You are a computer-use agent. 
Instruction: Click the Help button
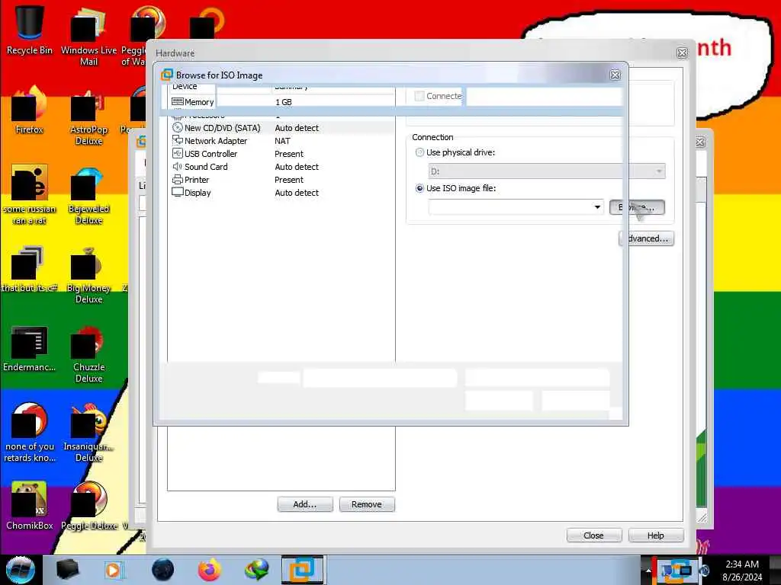655,535
